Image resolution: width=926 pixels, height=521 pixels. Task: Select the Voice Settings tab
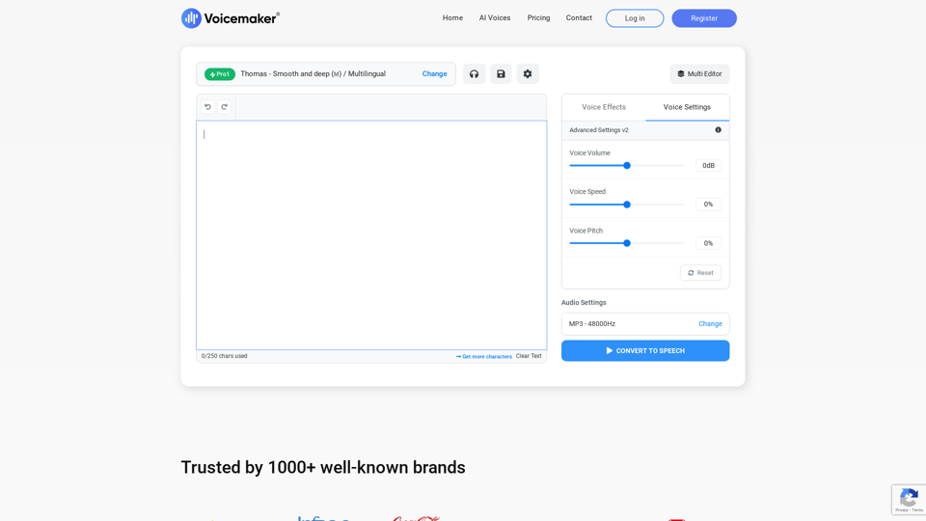[687, 107]
